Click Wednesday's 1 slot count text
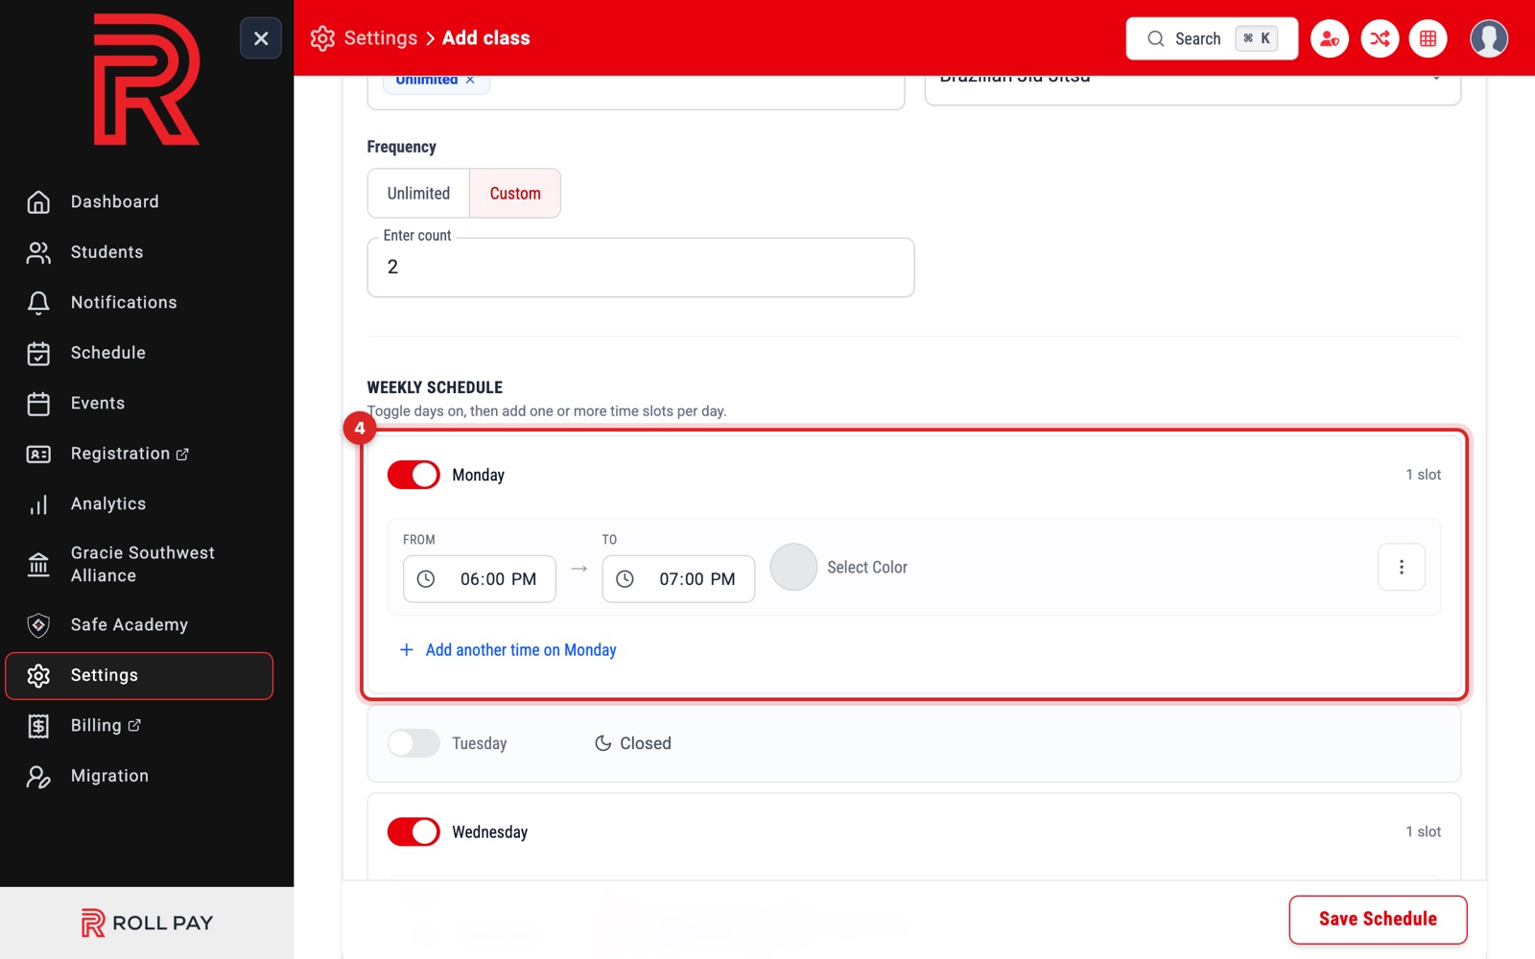Image resolution: width=1535 pixels, height=959 pixels. click(x=1424, y=831)
